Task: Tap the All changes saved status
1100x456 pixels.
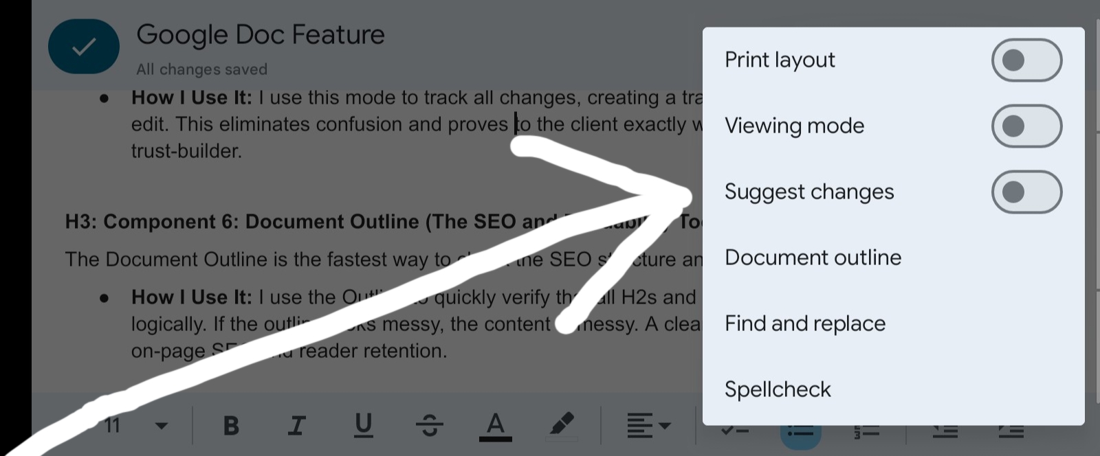Action: point(201,69)
